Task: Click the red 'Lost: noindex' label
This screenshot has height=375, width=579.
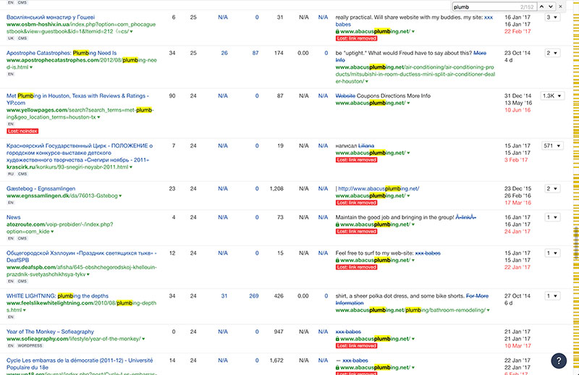Action: (22, 131)
